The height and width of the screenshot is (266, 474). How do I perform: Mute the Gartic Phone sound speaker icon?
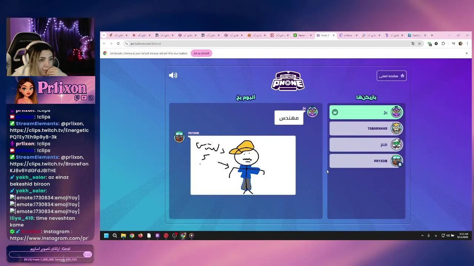point(173,75)
